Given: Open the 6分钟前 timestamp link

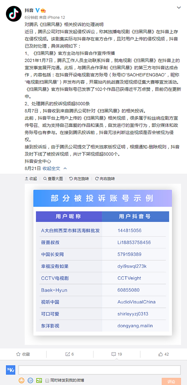Looking at the screenshot, I should [31, 17].
